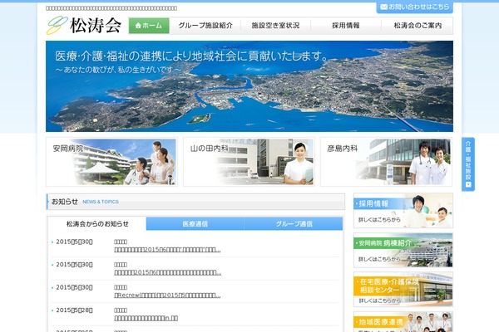Screen dimensions: 499x332
Task: Switch to the グループ通信 tab
Action: tap(294, 224)
